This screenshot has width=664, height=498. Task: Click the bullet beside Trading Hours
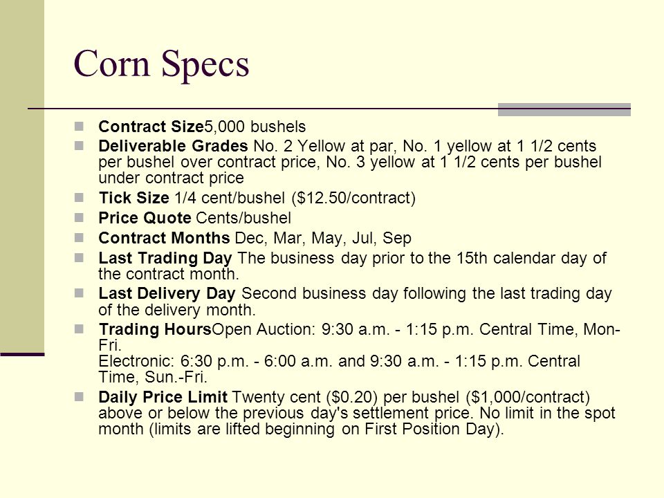(79, 329)
